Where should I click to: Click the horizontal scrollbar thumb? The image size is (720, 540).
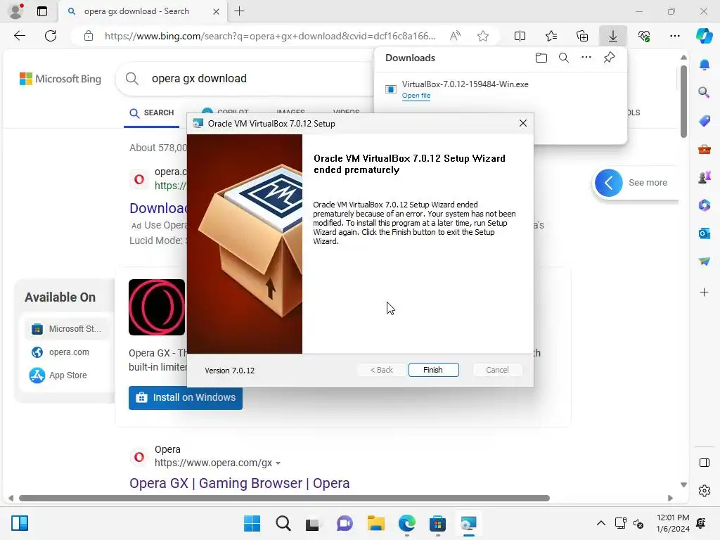[284, 499]
